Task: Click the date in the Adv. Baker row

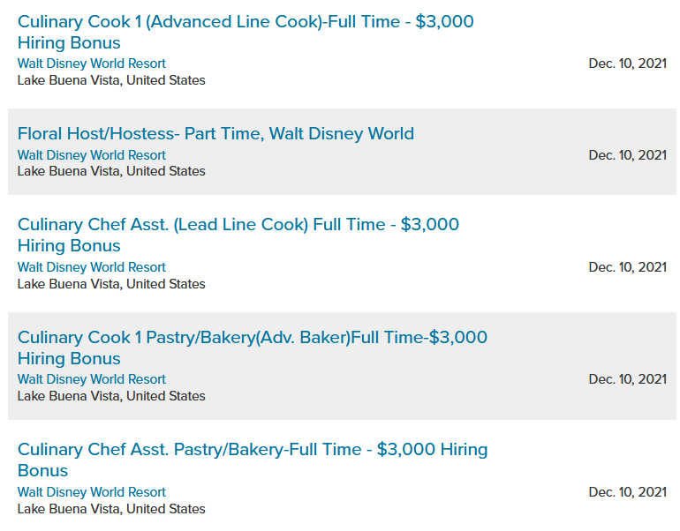Action: 627,379
